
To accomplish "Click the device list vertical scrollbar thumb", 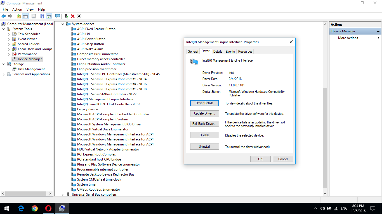I will 325,138.
